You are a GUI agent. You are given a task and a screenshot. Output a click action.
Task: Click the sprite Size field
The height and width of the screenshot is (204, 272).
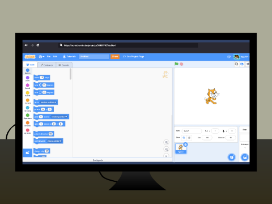pos(207,138)
